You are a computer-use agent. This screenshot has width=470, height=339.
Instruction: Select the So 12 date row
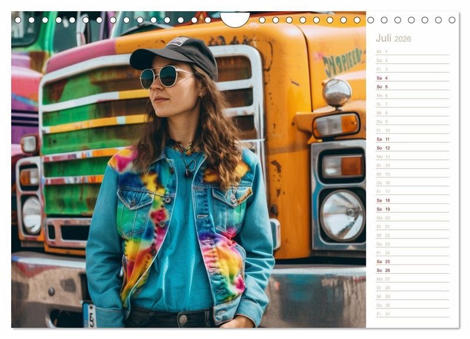pyautogui.click(x=412, y=148)
